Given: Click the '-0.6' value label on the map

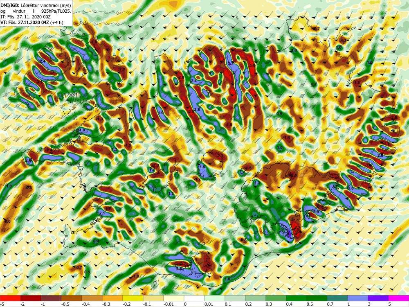Looking at the screenshot, I should tap(7, 221).
